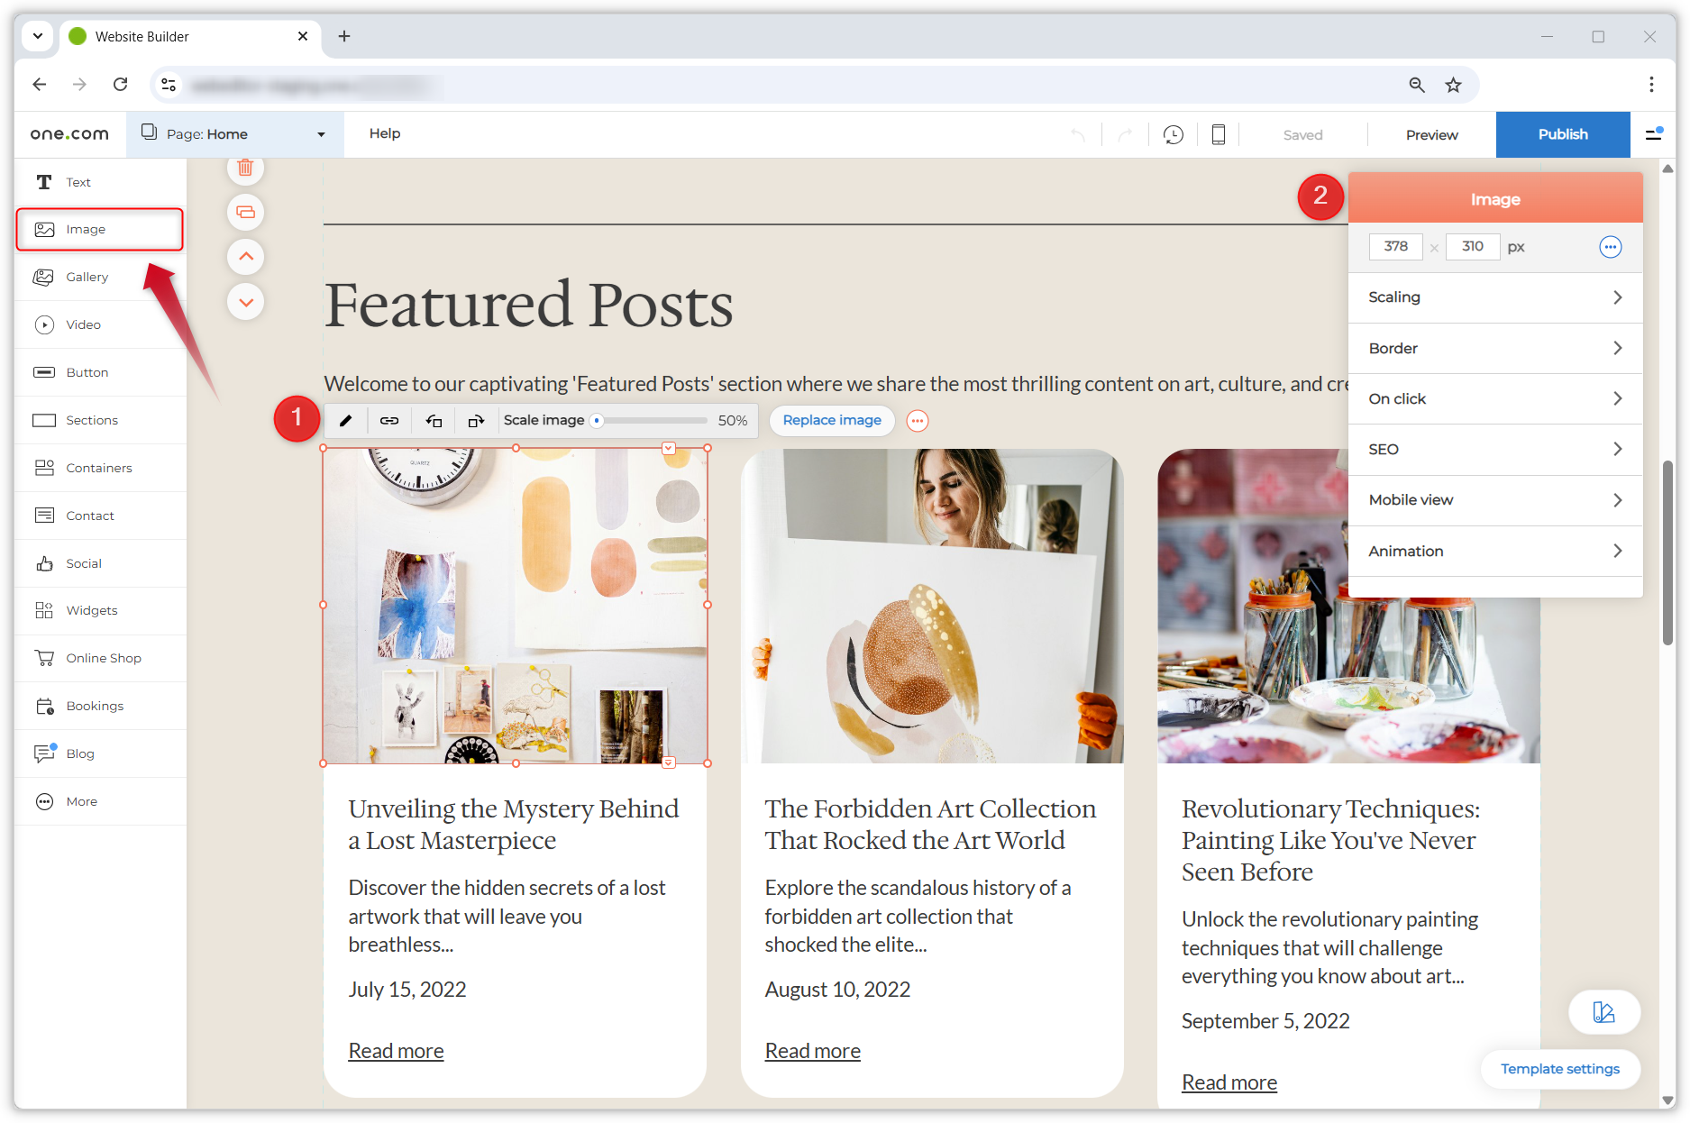Select the pencil edit icon above the image
The height and width of the screenshot is (1123, 1690).
346,420
